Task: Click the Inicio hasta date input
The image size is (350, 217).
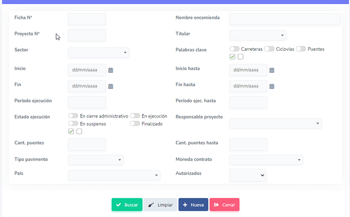Action: [x=248, y=70]
